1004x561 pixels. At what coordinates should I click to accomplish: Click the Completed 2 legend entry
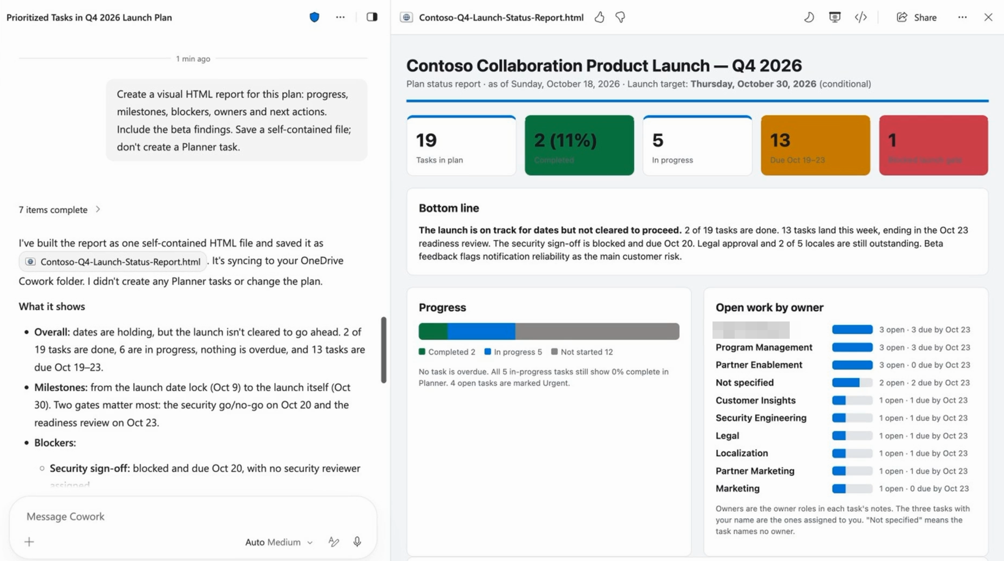pos(447,352)
